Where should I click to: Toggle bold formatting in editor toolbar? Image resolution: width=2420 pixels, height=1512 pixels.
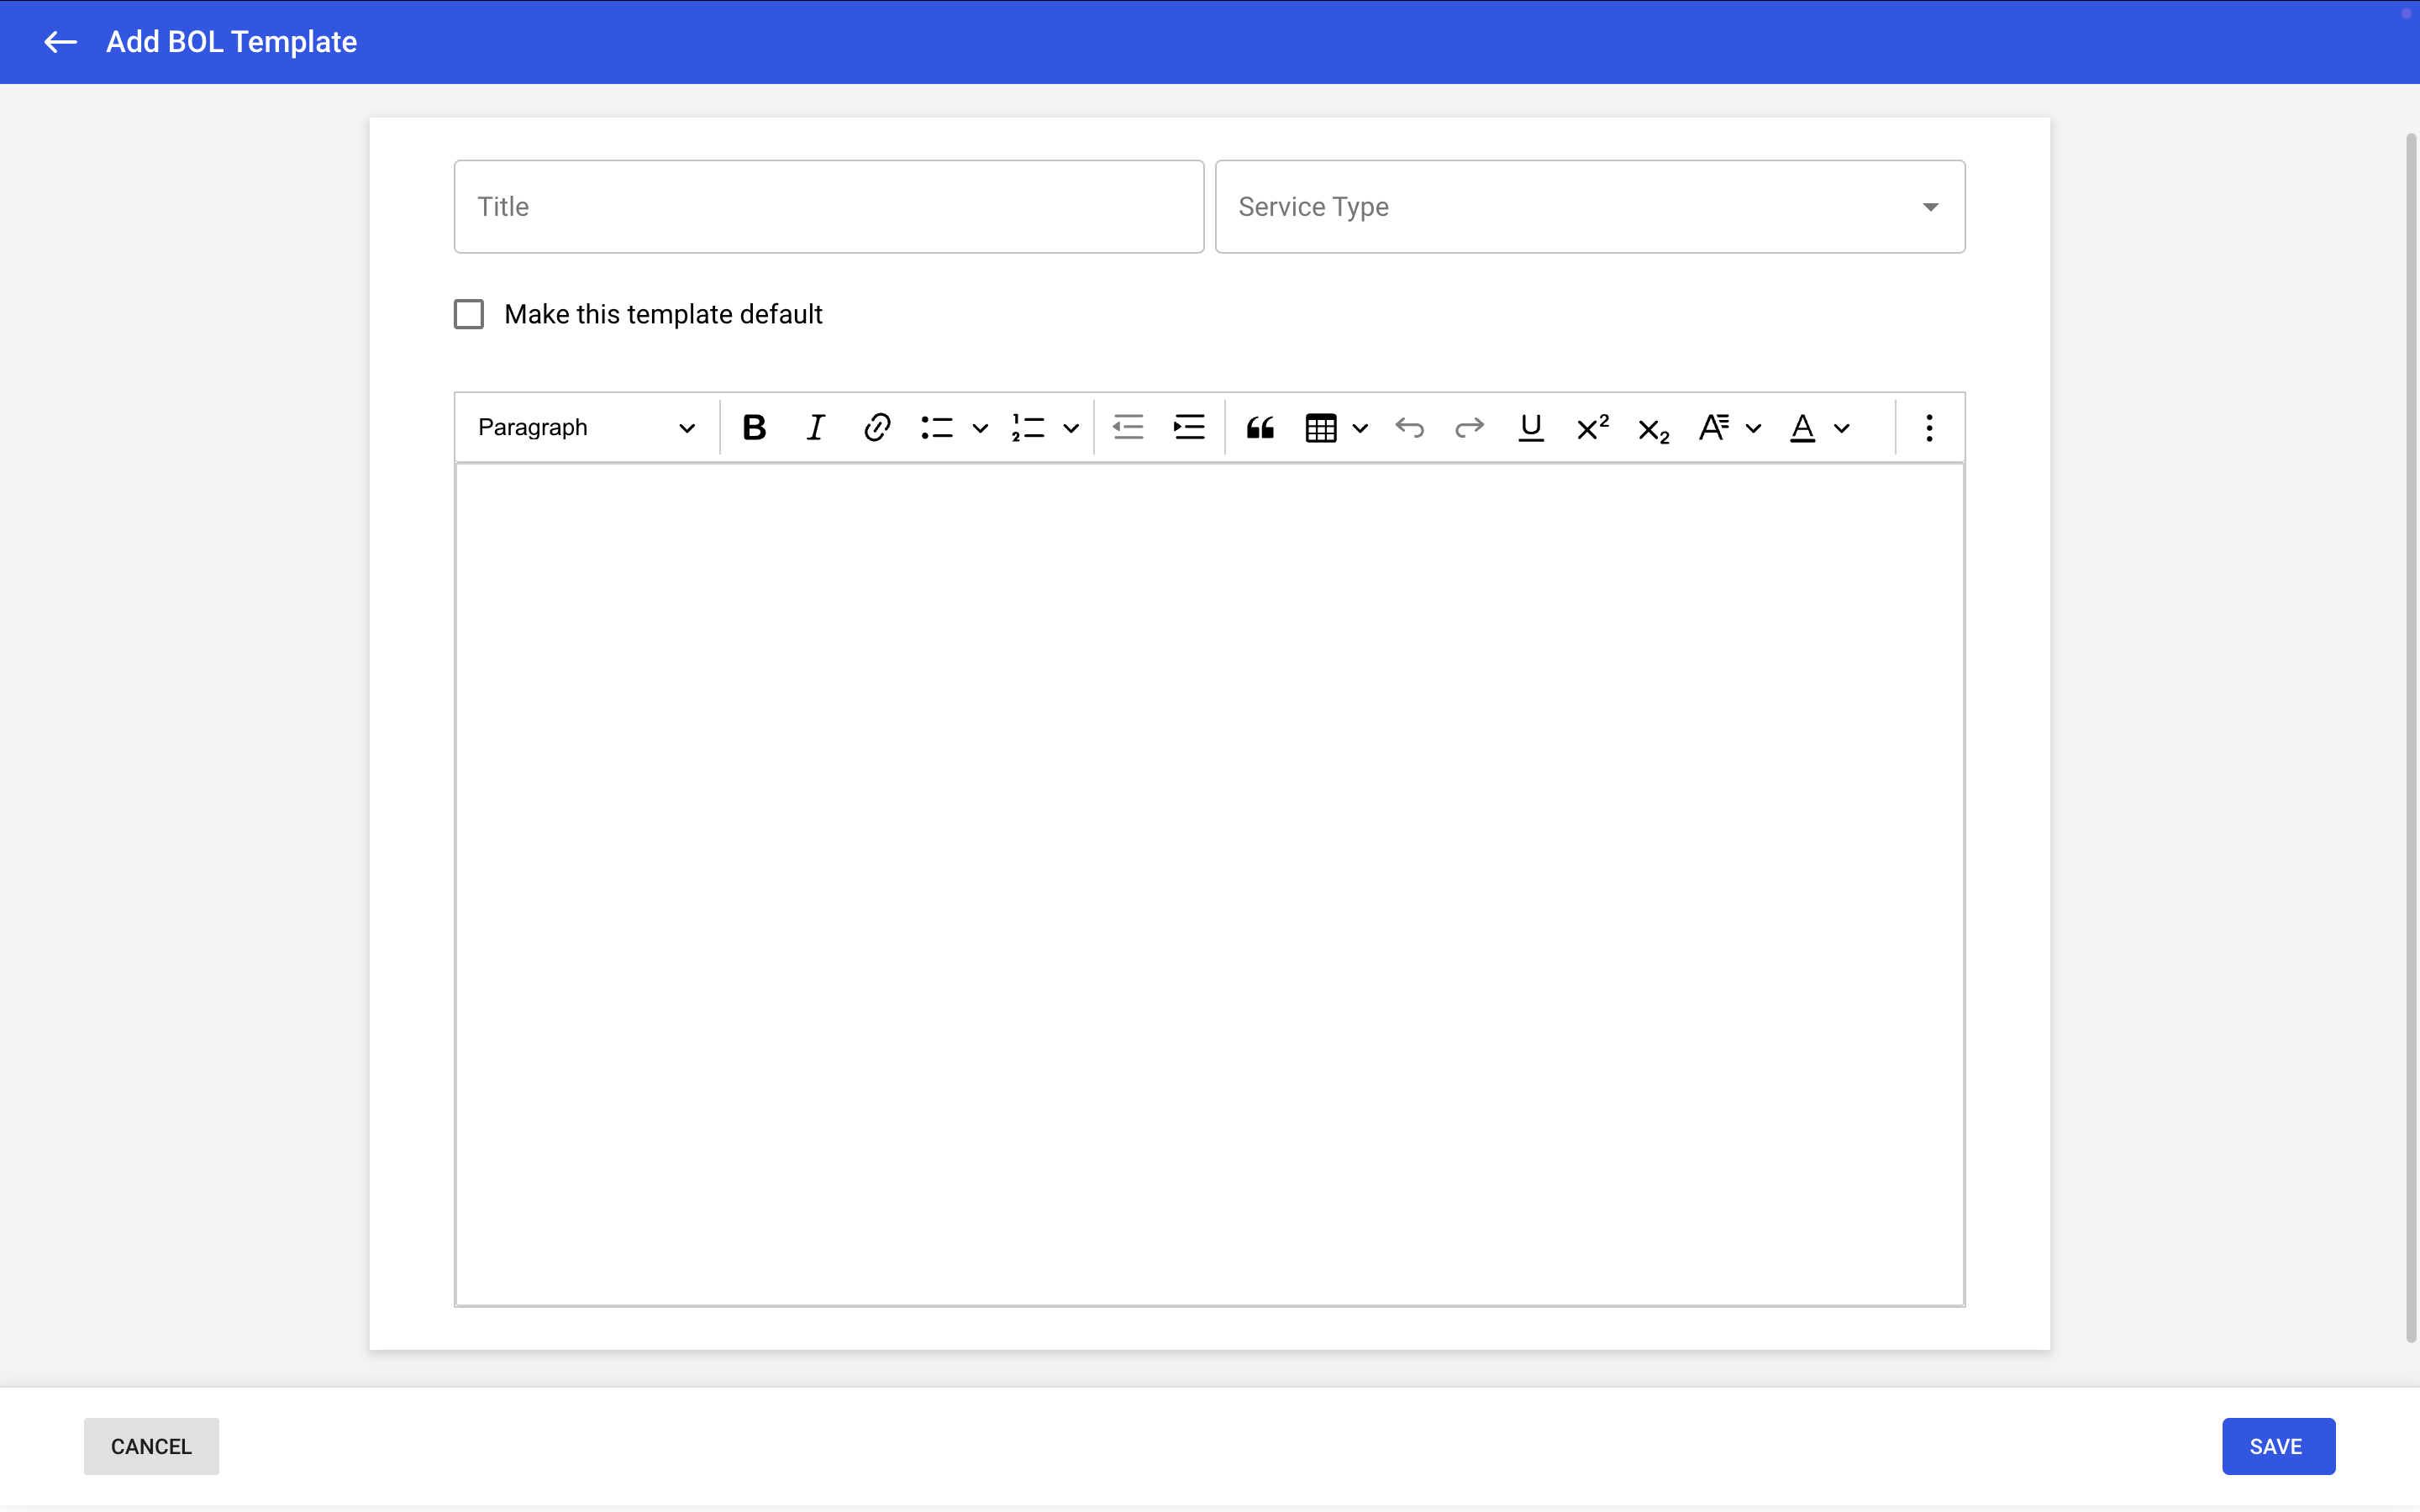(754, 428)
